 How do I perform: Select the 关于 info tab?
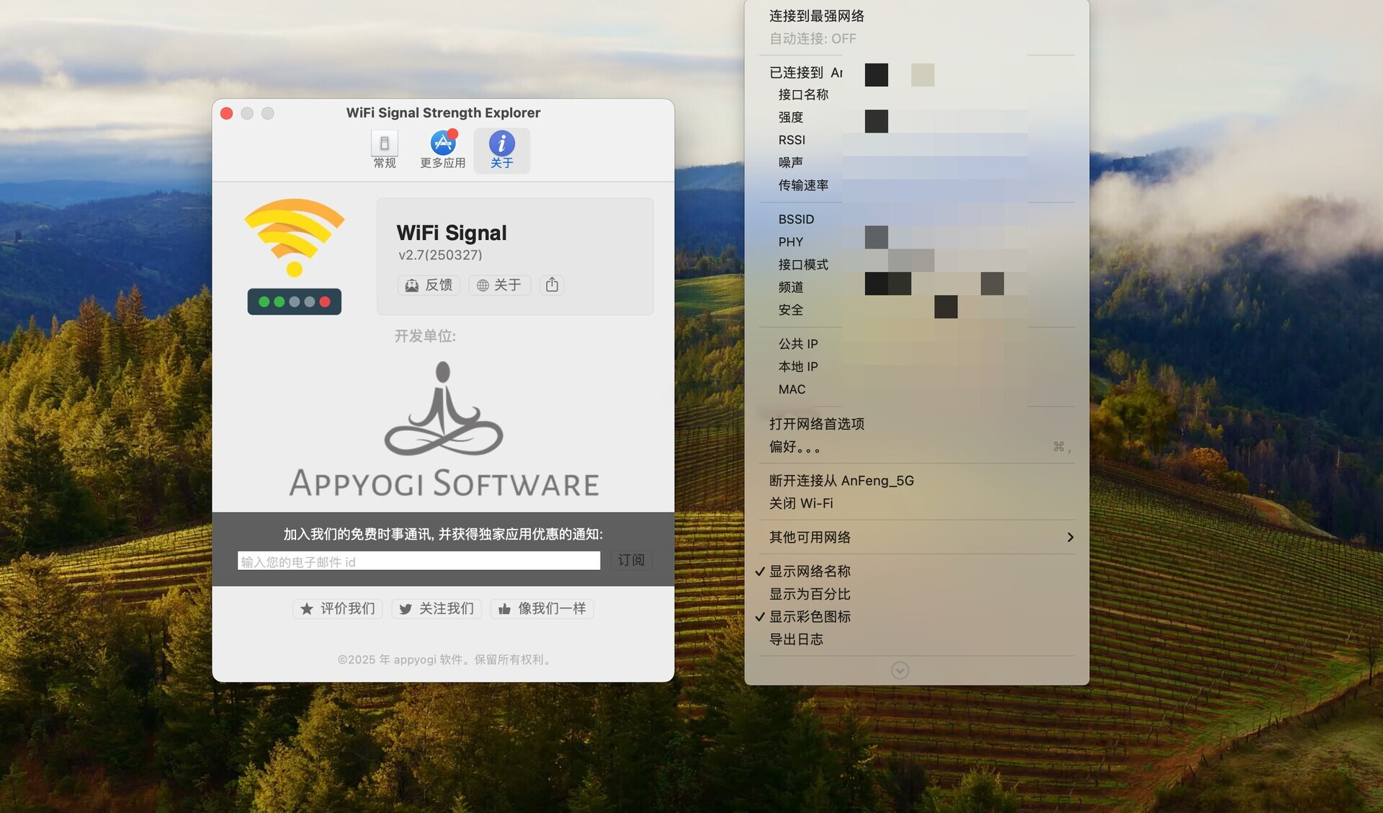501,151
